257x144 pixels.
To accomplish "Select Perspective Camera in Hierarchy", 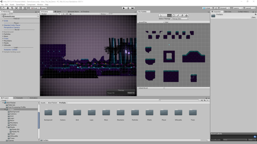I will coord(12,27).
